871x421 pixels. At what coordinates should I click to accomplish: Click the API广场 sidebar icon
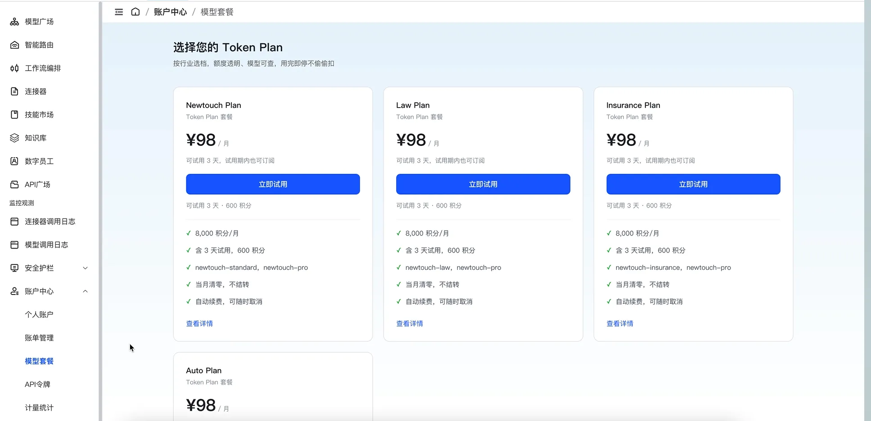click(14, 185)
